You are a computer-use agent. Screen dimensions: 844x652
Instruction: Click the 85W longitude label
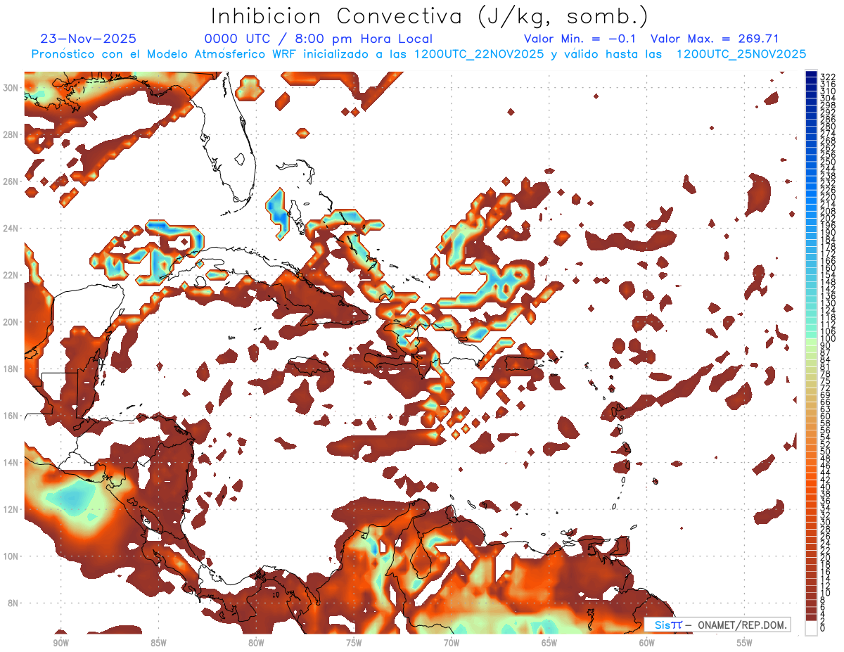click(x=158, y=643)
